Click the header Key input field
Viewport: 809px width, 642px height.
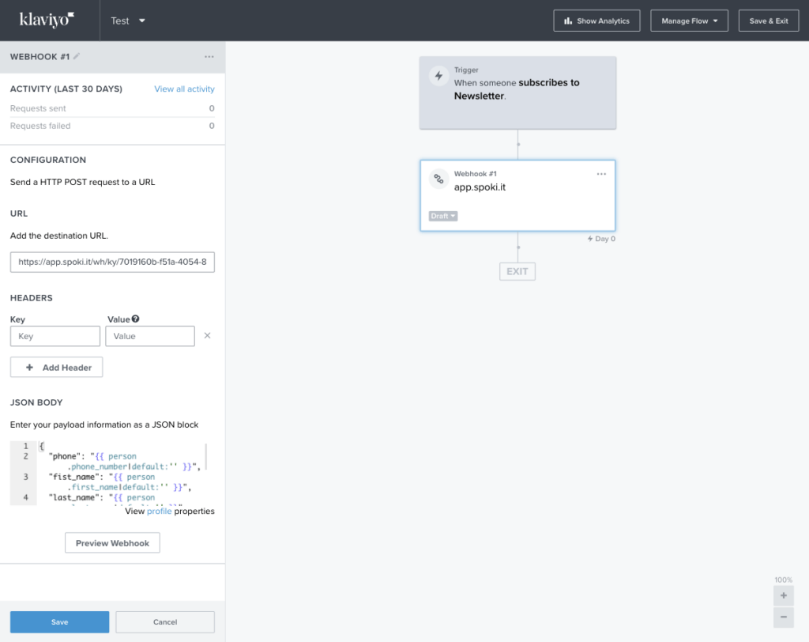pyautogui.click(x=55, y=336)
